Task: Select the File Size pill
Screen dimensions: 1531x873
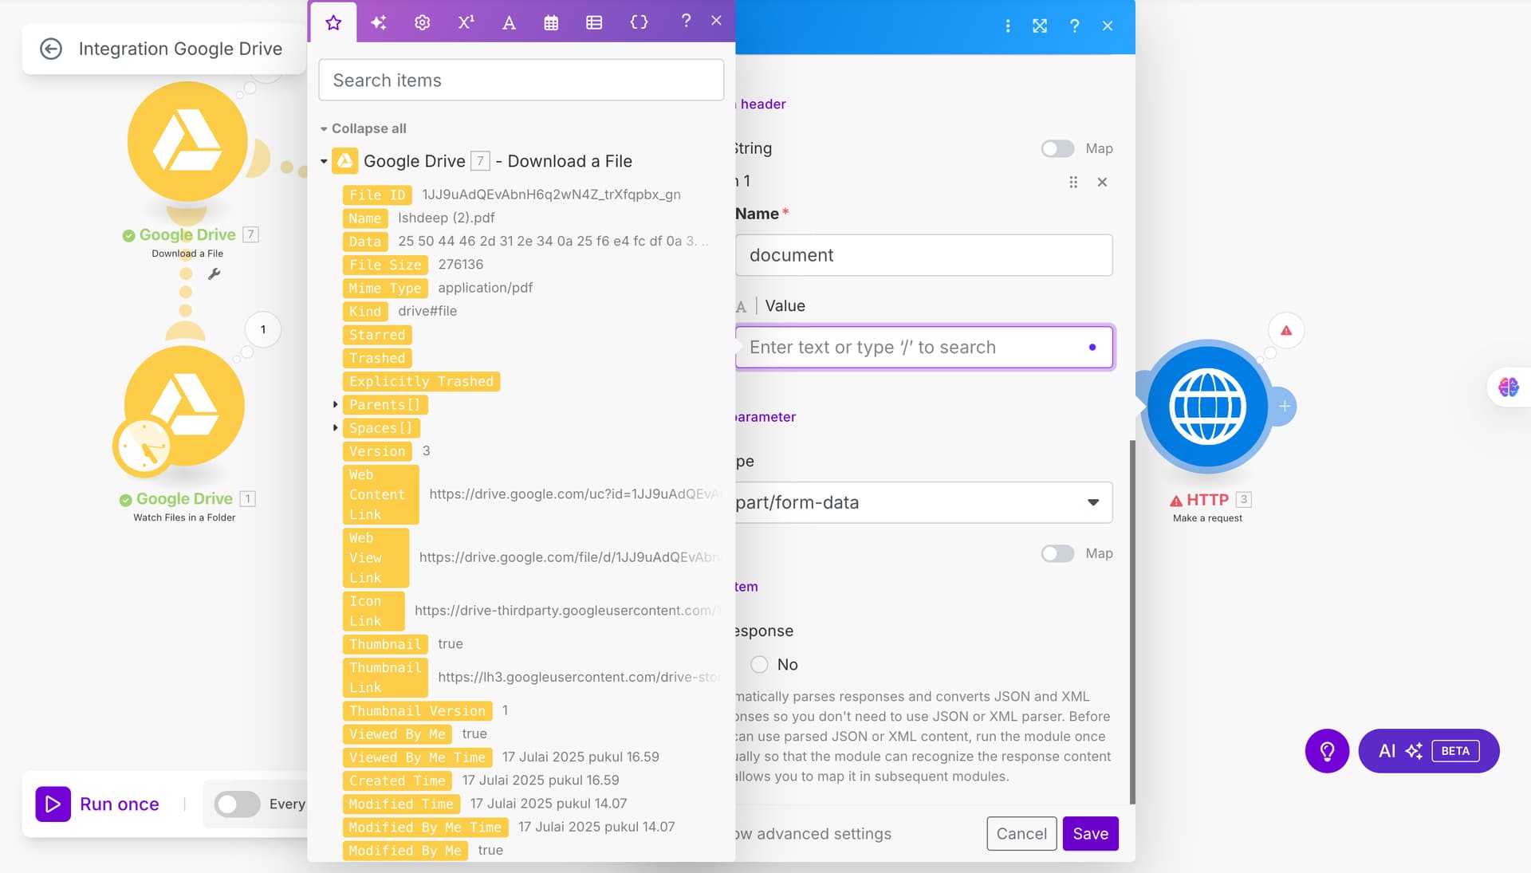Action: (385, 265)
